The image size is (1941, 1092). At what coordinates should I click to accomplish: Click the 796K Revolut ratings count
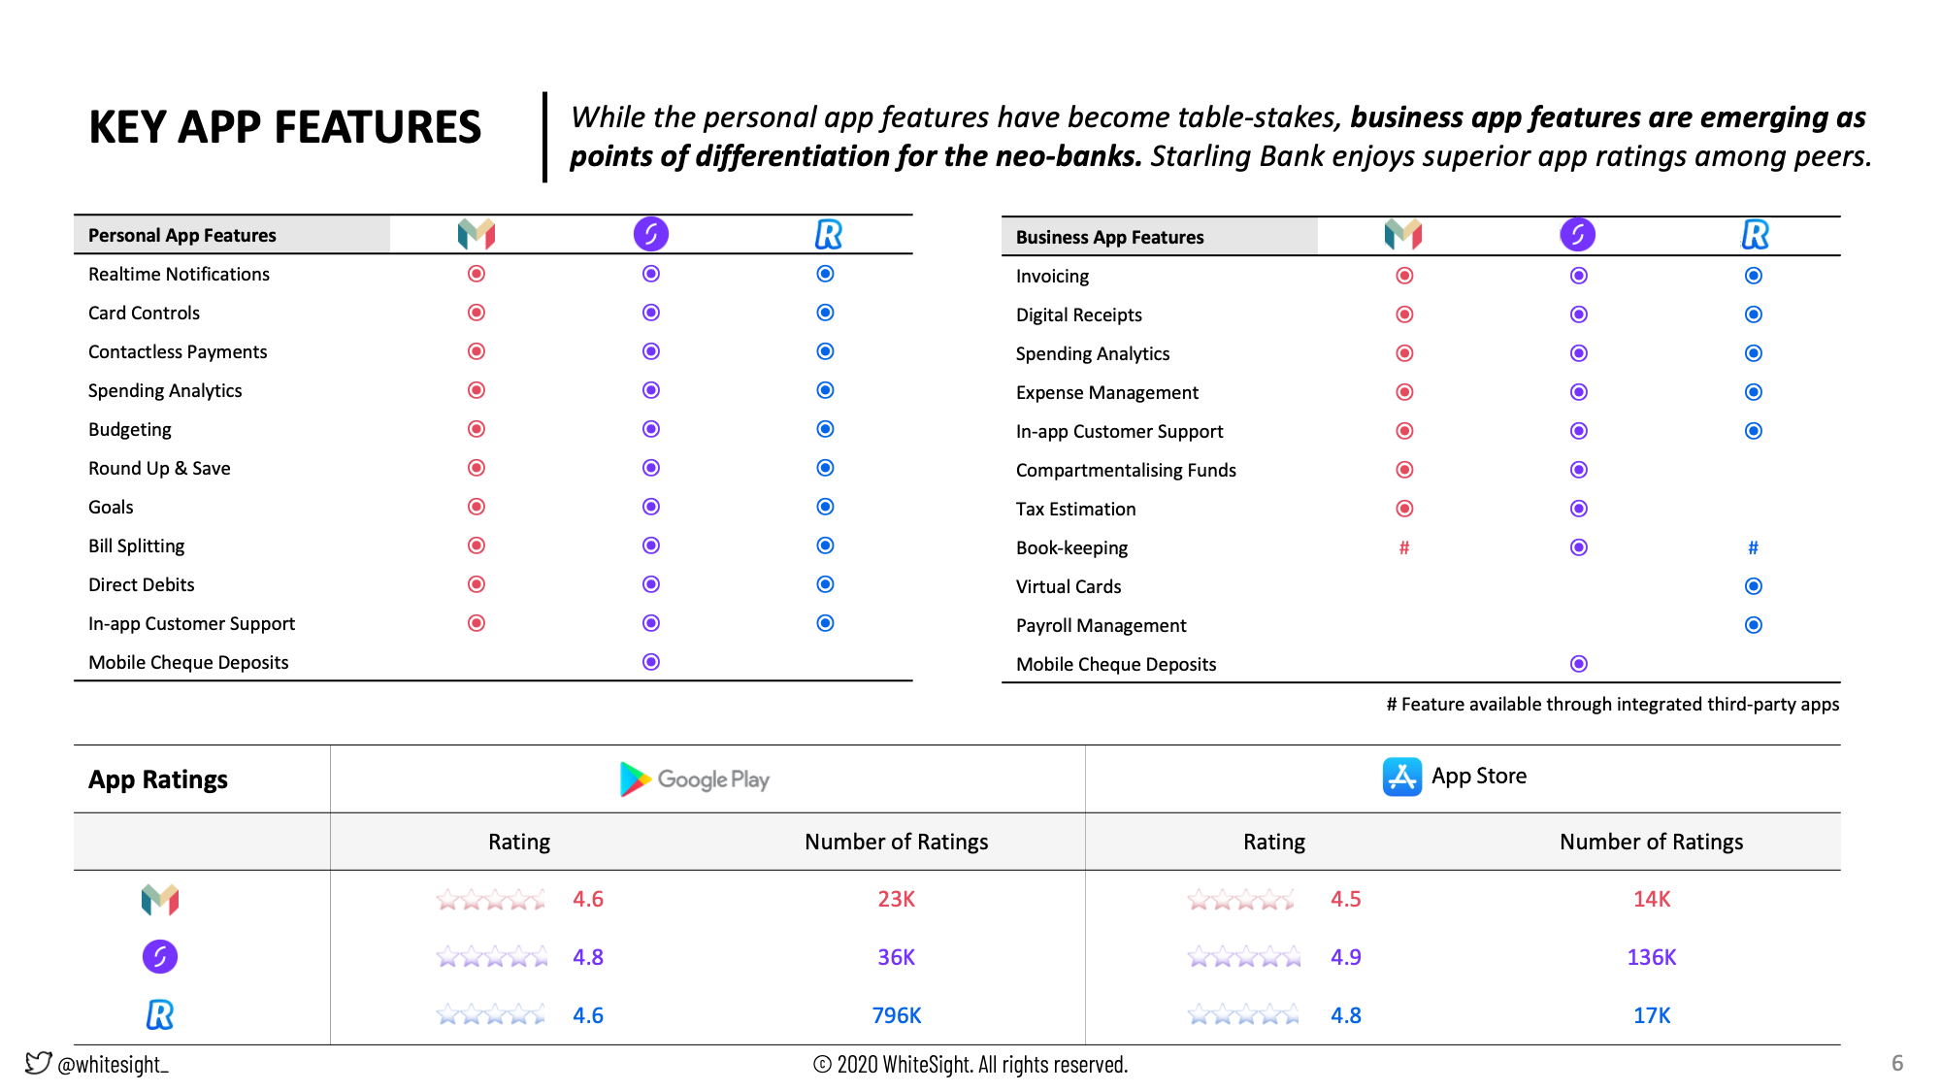tap(896, 1015)
